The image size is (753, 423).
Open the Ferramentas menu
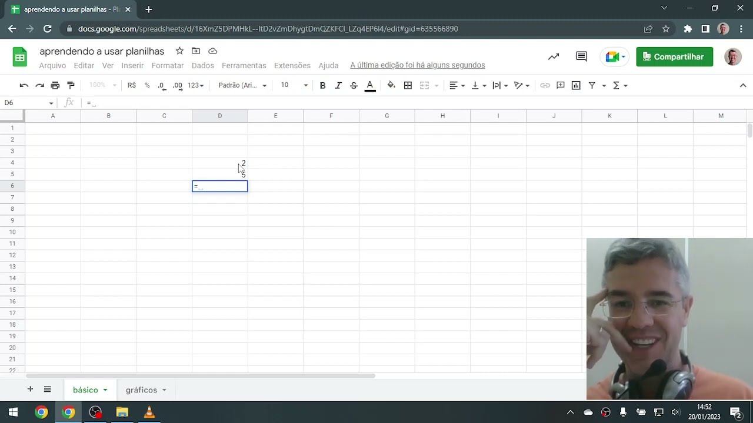click(x=244, y=65)
